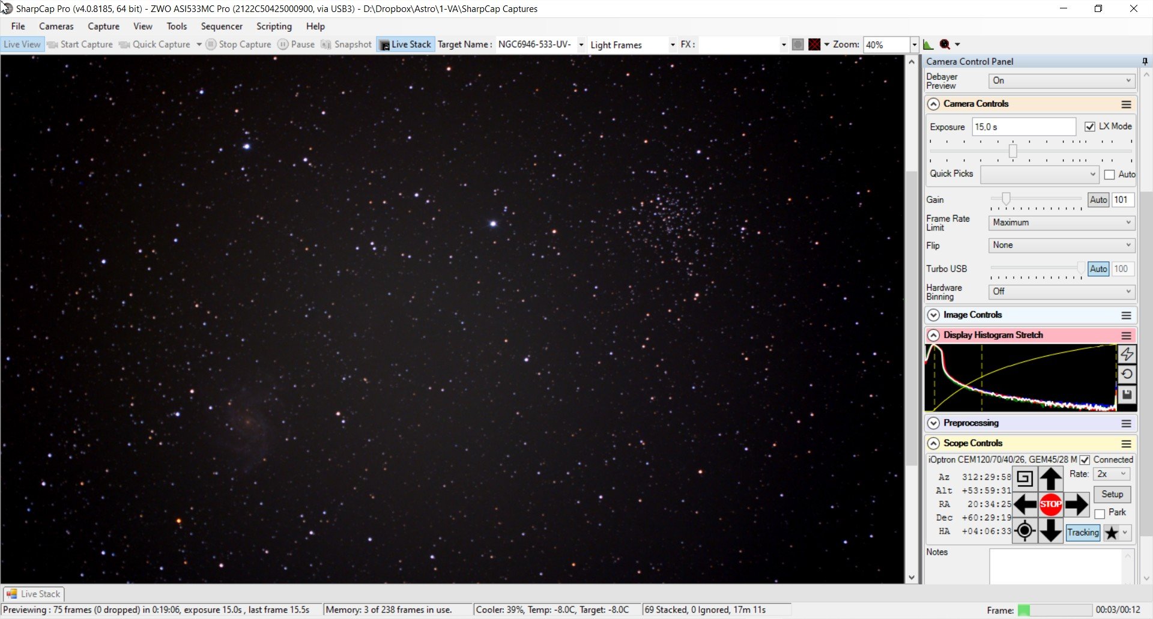Image resolution: width=1153 pixels, height=619 pixels.
Task: Click the reset stretch circular arrow icon
Action: 1127,374
